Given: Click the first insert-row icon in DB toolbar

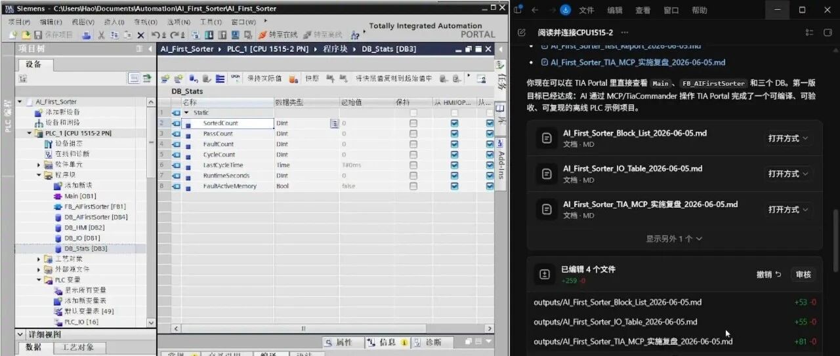Looking at the screenshot, I should click(x=165, y=78).
